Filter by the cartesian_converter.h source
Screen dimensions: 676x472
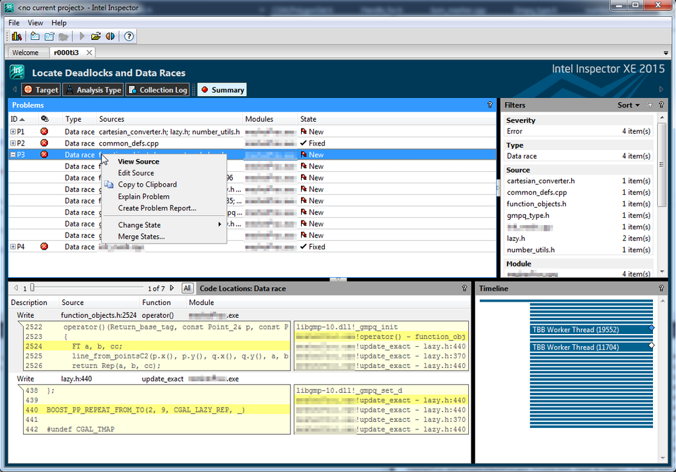pos(579,181)
